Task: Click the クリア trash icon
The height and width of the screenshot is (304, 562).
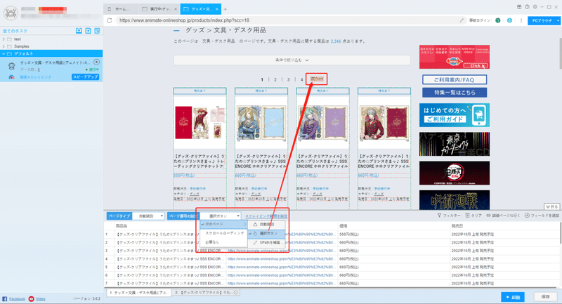Action: point(467,216)
